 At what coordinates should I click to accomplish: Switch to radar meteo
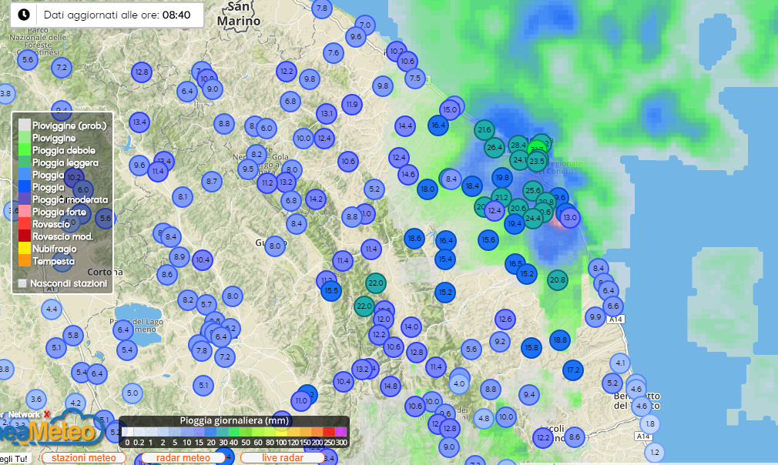point(183,458)
